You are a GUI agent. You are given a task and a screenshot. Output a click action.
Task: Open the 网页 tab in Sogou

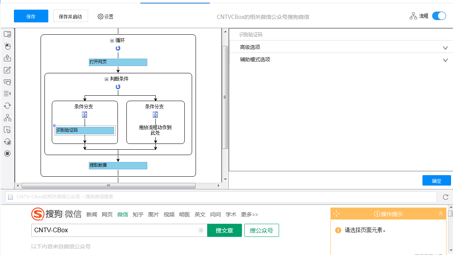107,214
